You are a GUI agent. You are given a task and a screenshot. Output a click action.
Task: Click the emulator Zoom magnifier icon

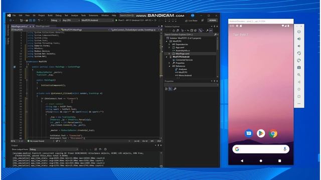point(299,74)
